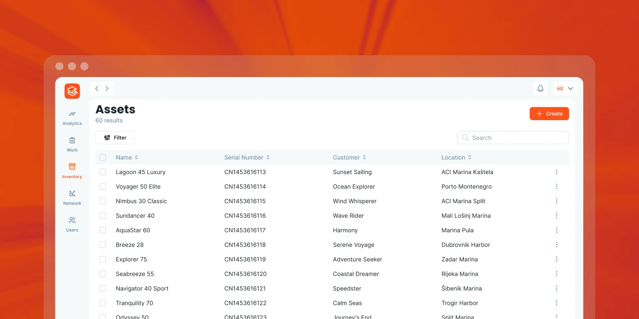The height and width of the screenshot is (319, 639).
Task: Check the Lagoon 45 Luxury row checkbox
Action: (x=103, y=172)
